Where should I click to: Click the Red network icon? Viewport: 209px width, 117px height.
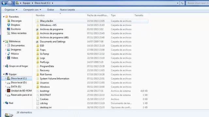(x=7, y=103)
